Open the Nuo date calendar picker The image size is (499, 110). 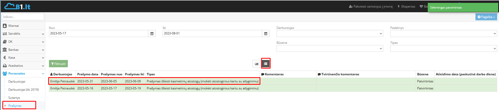[152, 34]
